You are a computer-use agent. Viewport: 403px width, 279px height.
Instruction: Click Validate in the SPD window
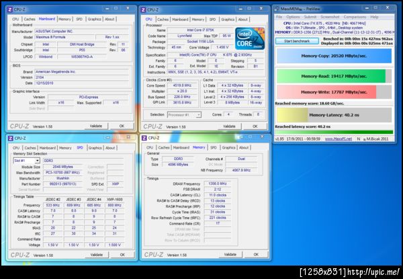(x=97, y=255)
